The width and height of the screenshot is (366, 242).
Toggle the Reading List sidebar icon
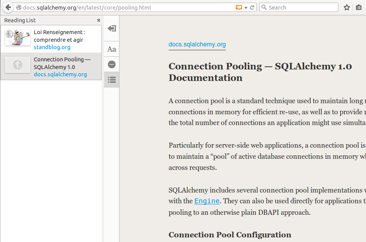click(x=112, y=80)
